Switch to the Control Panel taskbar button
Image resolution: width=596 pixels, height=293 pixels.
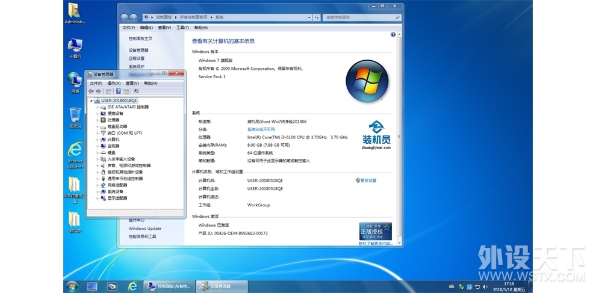click(x=169, y=286)
